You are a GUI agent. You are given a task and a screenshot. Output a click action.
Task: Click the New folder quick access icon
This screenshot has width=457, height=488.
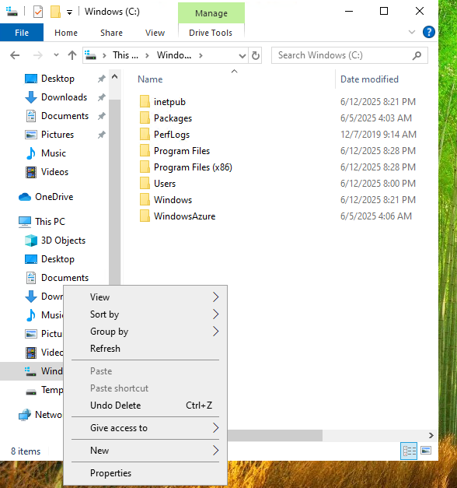click(55, 12)
